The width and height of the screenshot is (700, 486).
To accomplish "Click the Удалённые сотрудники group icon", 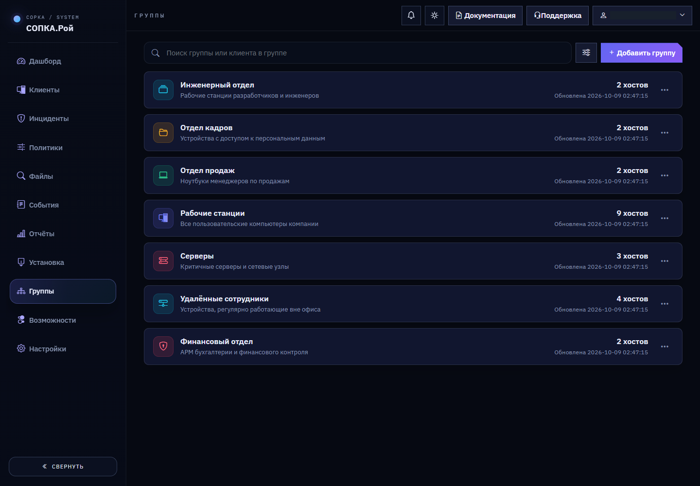I will (x=163, y=304).
